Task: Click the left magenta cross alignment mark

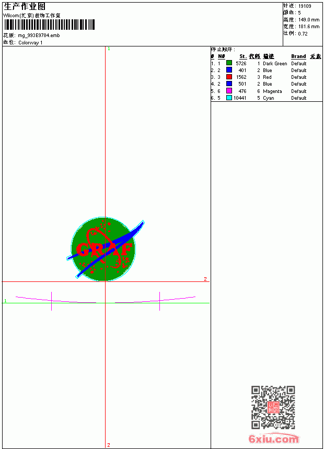Action: (52, 301)
